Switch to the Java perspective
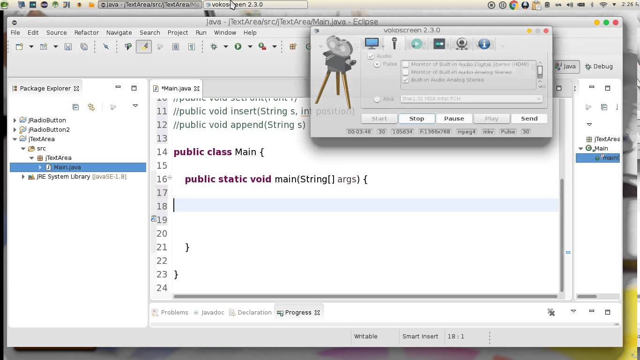Screen dimensions: 640x360 566,66
